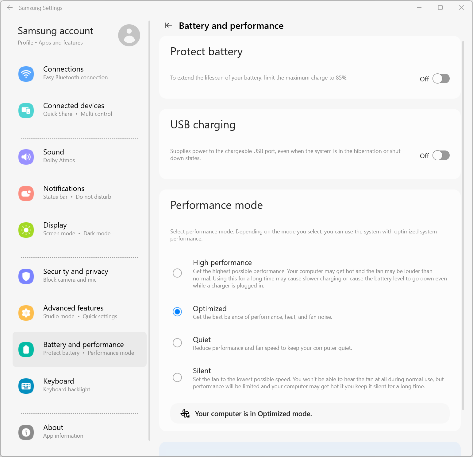The image size is (473, 457).
Task: Click the Keyboard icon in sidebar
Action: pos(26,386)
